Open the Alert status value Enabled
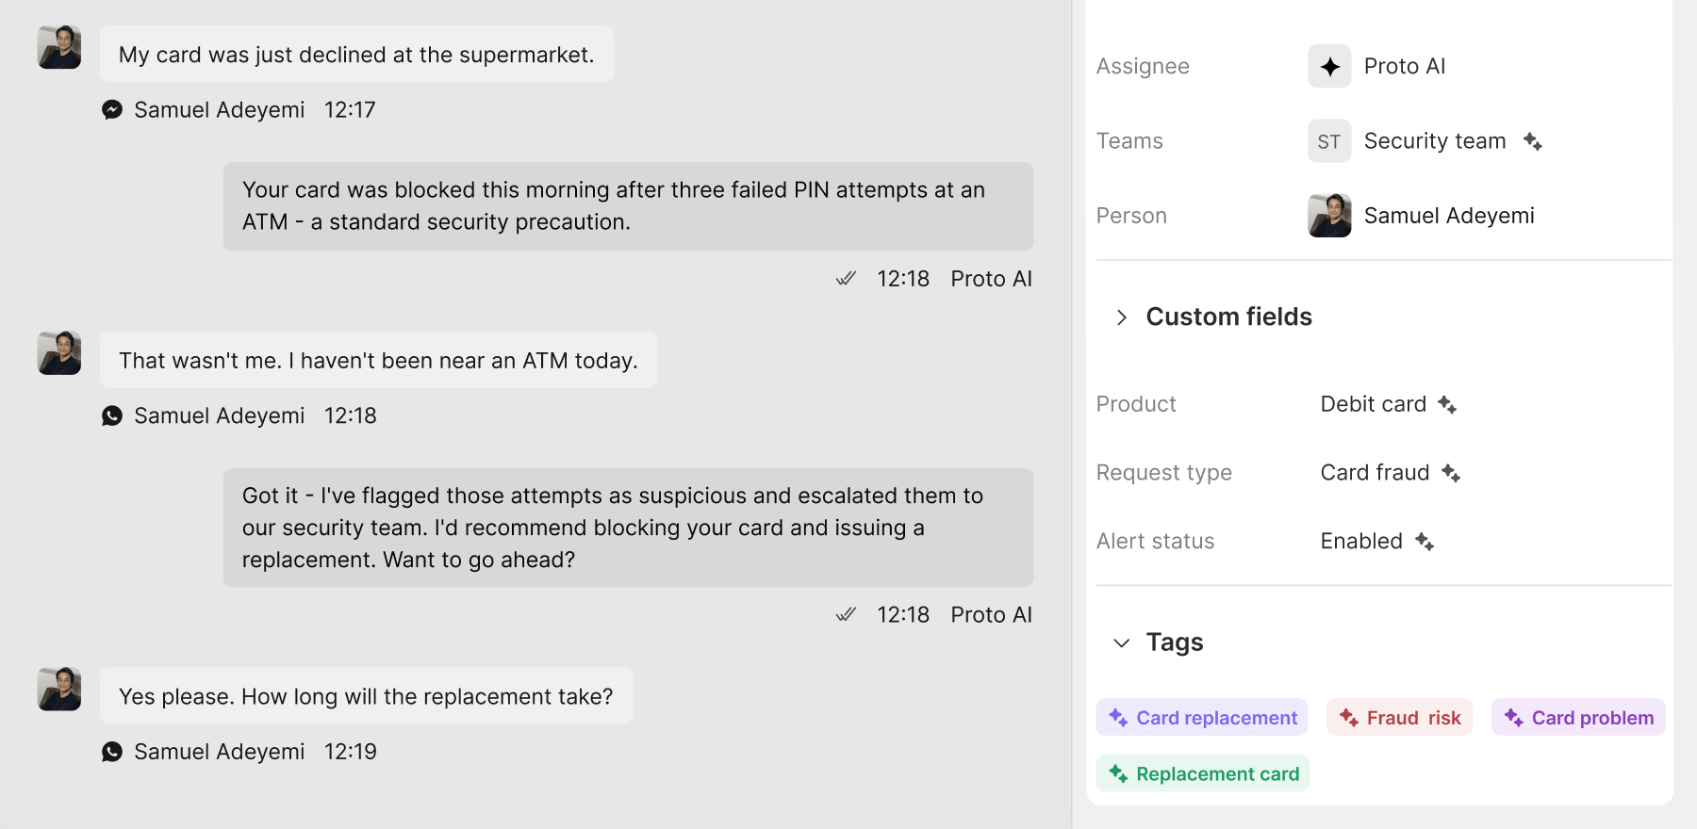The height and width of the screenshot is (829, 1697). pyautogui.click(x=1361, y=542)
